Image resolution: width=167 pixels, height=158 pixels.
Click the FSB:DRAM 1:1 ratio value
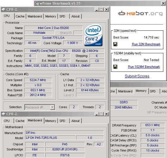[153, 130]
